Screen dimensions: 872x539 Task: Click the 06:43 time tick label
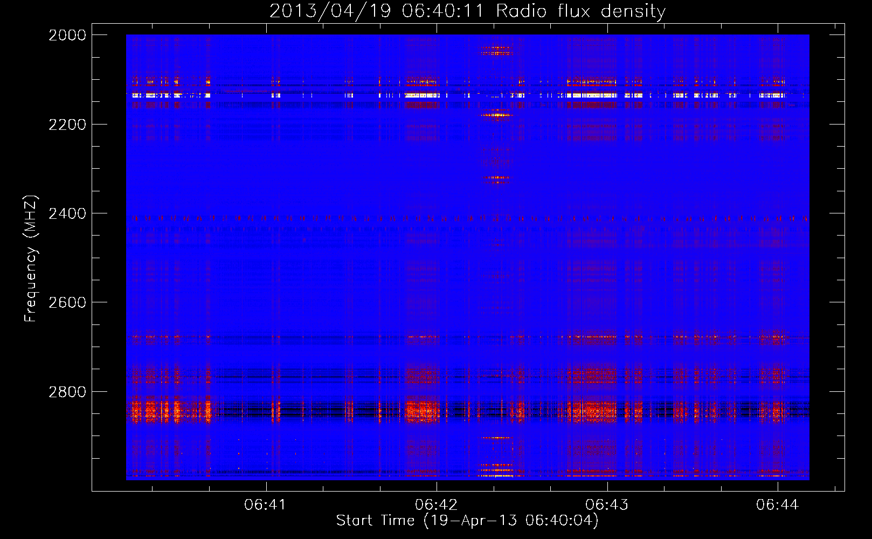pyautogui.click(x=607, y=505)
